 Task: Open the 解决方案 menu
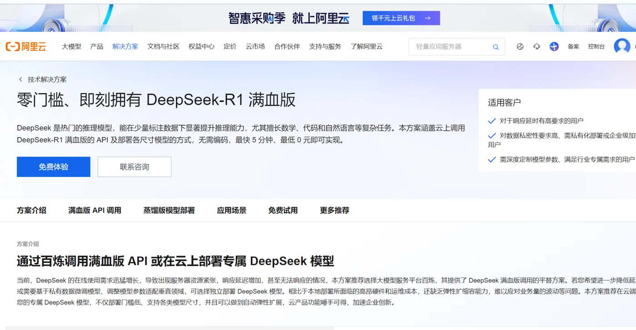[125, 46]
